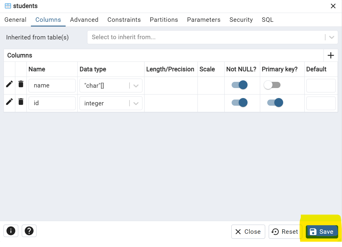Viewport: 342px width, 247px height.
Task: Open the help question mark icon
Action: [29, 231]
